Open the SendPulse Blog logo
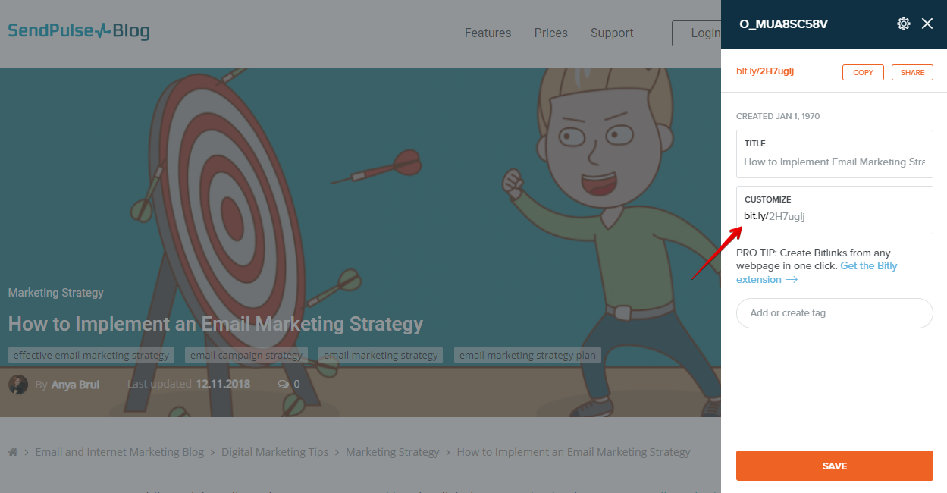Image resolution: width=947 pixels, height=493 pixels. pos(79,31)
